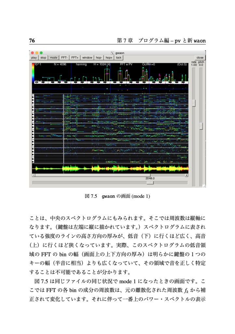The height and width of the screenshot is (334, 235).
Task: Click the 'N = 4096' label
Action: (60, 64)
